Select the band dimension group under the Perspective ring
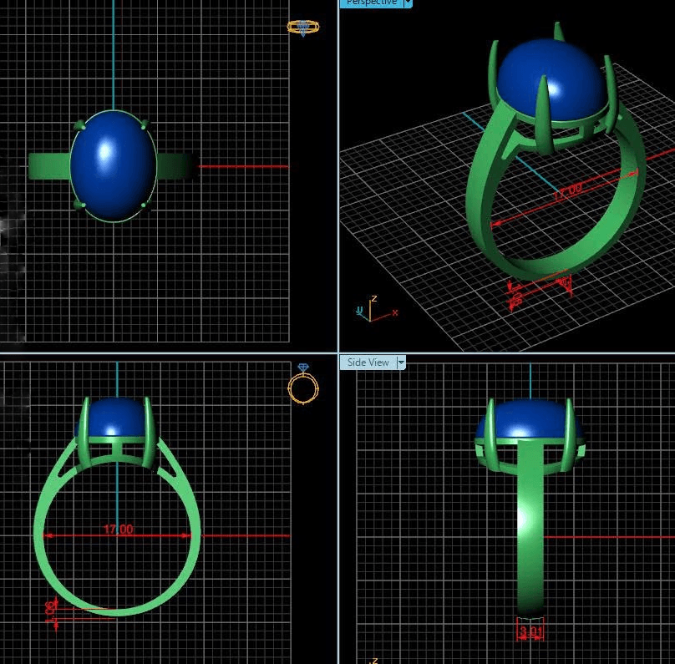 [x=539, y=289]
